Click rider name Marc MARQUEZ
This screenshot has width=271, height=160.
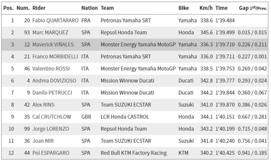50,33
